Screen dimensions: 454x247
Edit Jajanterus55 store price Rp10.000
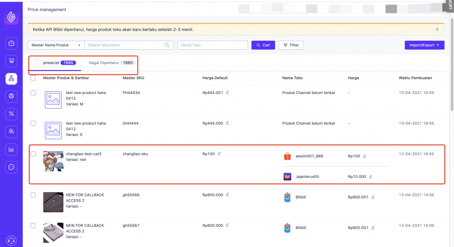371,176
